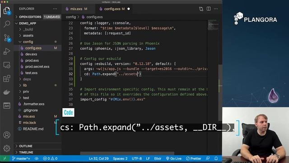Place cursor on line 30 esbuild config
The width and height of the screenshot is (289, 163).
point(128,64)
